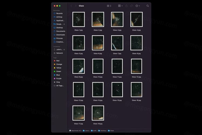Select the Downloads sidebar folder
Screen dimensions: 202x135
pyautogui.click(x=60, y=35)
